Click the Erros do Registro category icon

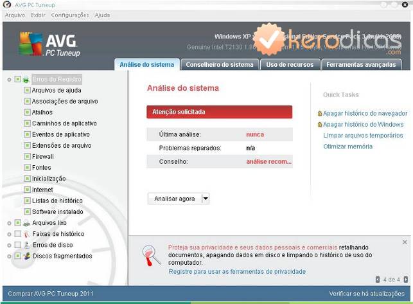(26, 79)
